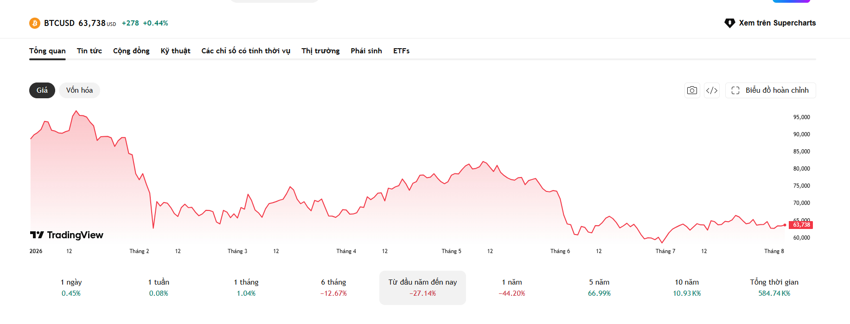Go to the ETFs tab
Screen dimensions: 850x324
click(402, 51)
